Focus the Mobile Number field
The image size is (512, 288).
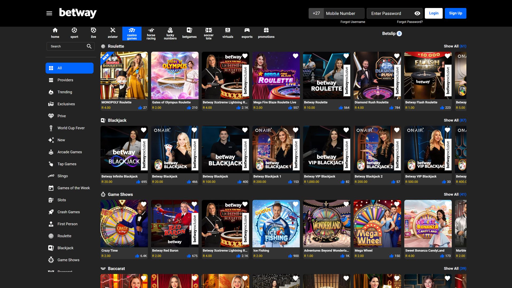click(344, 13)
